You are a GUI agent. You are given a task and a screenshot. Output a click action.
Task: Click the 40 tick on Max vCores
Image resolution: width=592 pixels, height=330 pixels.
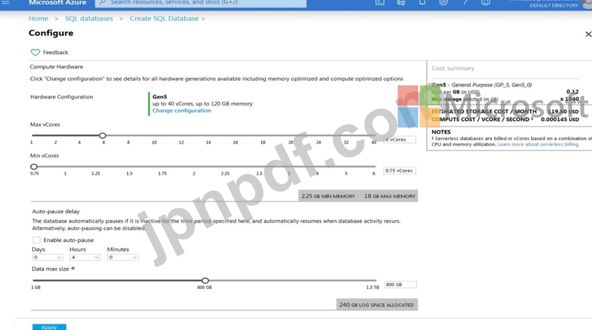tap(374, 143)
